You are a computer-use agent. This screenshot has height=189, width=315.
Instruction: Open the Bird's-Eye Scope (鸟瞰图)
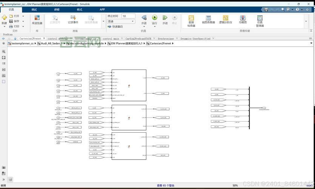click(243, 20)
